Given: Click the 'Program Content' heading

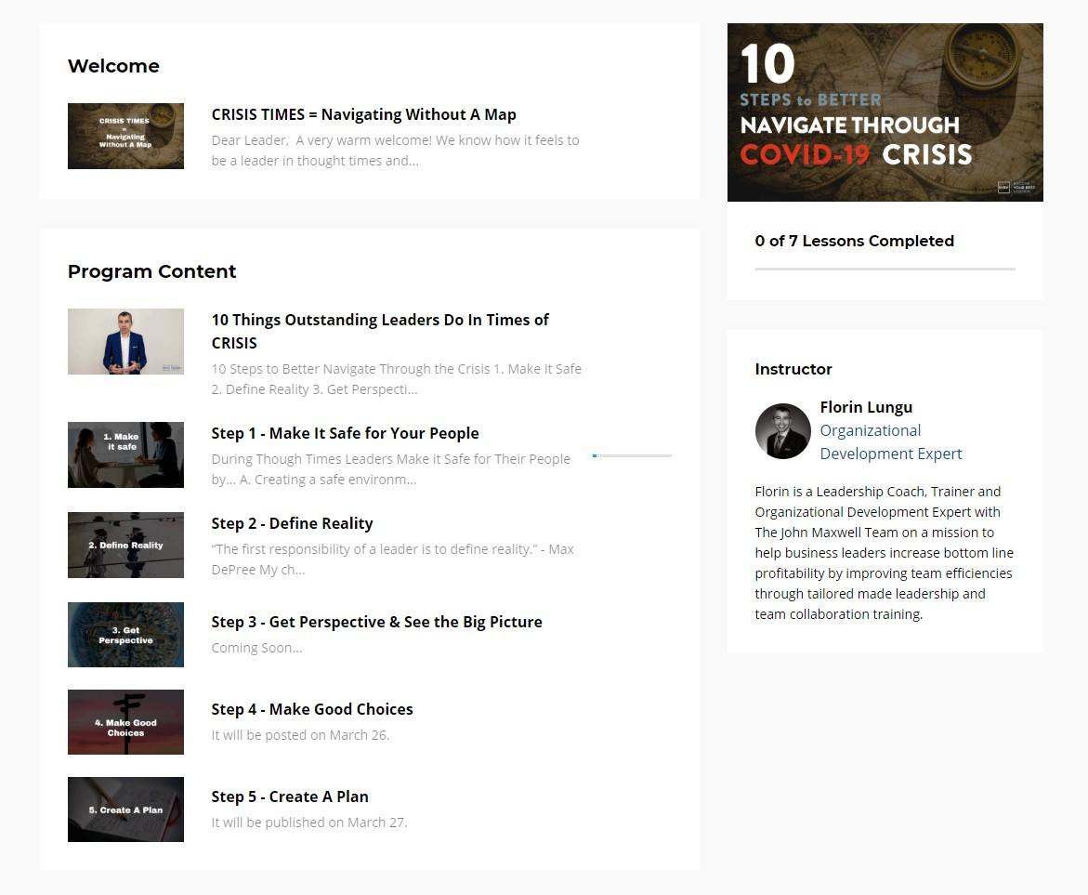Looking at the screenshot, I should [x=152, y=271].
